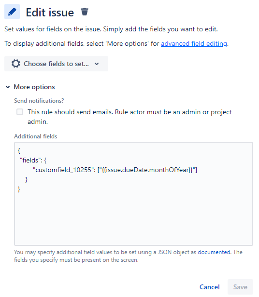Click the Send notifications? label
This screenshot has width=259, height=297.
tap(39, 101)
